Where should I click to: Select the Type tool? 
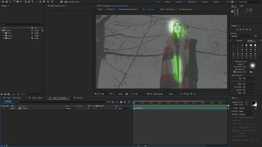point(32,2)
